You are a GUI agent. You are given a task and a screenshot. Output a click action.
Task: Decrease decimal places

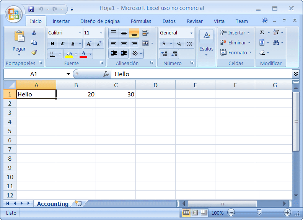(x=174, y=54)
